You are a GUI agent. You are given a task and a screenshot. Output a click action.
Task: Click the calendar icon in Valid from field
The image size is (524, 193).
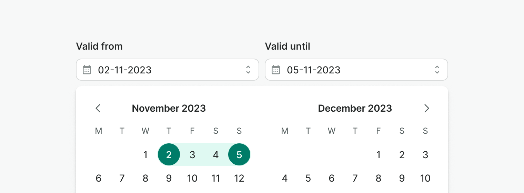click(87, 70)
